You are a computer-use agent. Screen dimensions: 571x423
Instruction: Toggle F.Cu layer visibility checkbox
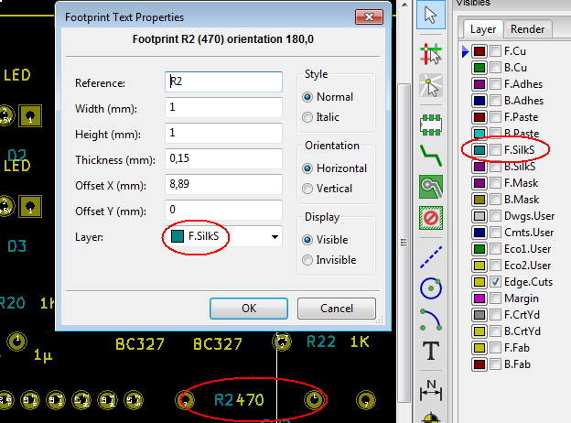495,51
